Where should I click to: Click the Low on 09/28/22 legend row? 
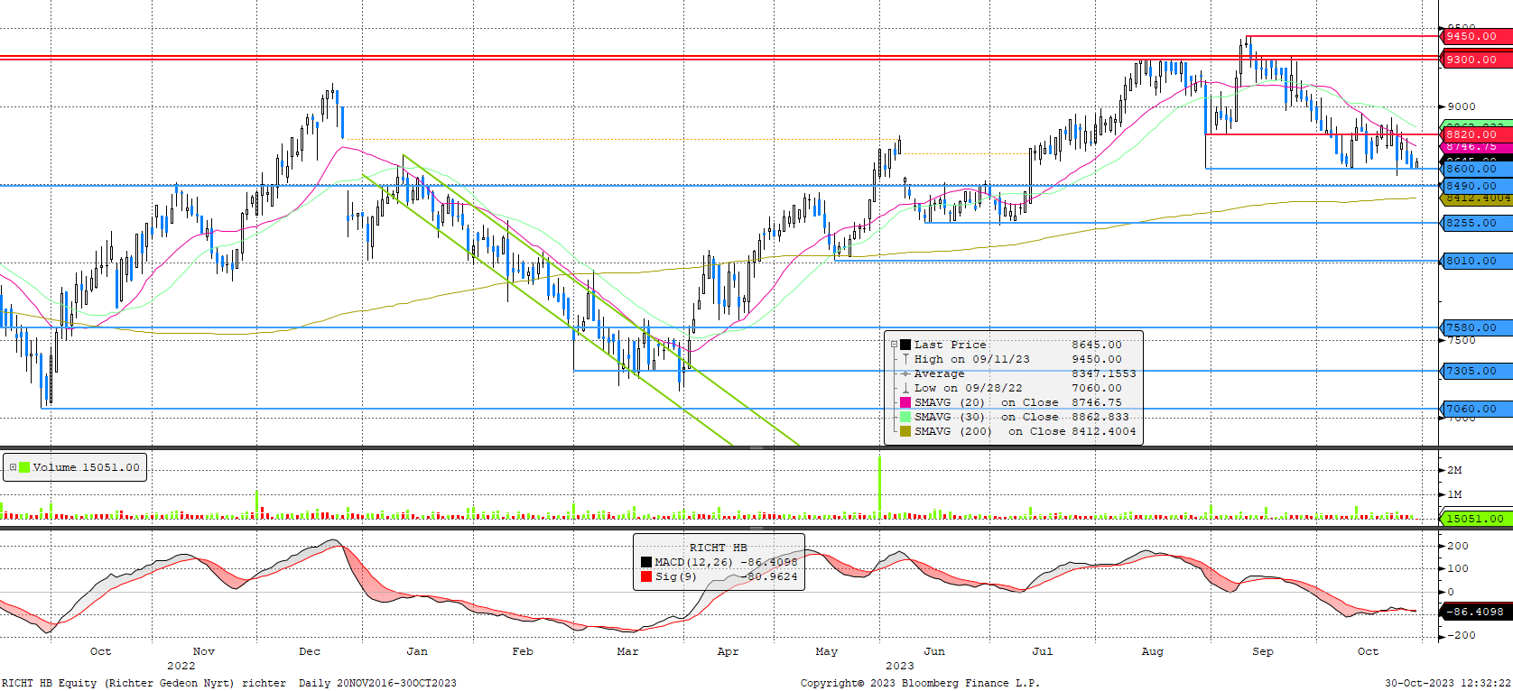pyautogui.click(x=1013, y=388)
